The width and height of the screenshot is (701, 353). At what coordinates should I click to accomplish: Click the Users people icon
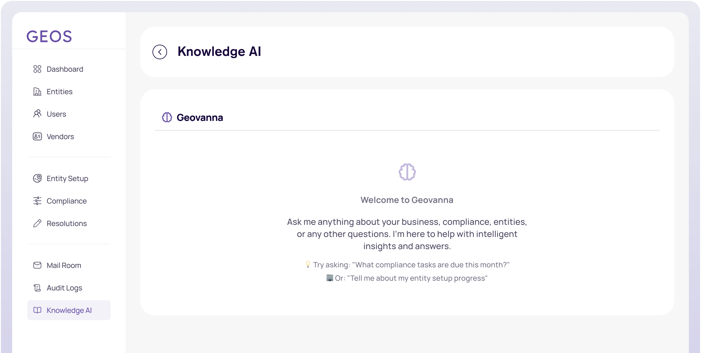point(37,114)
